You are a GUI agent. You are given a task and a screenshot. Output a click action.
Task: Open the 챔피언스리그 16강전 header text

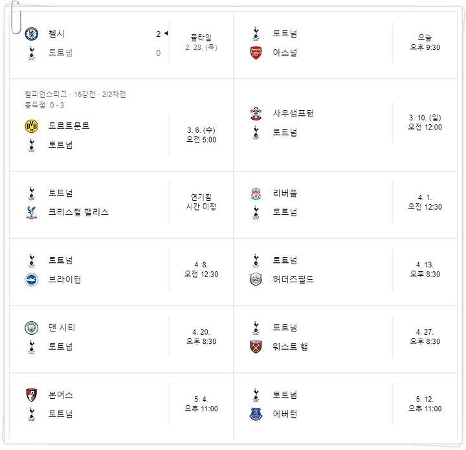coord(75,95)
